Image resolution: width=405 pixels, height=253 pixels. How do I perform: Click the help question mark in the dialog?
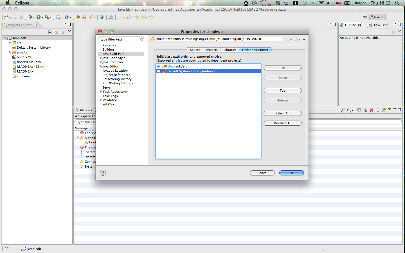click(x=103, y=173)
